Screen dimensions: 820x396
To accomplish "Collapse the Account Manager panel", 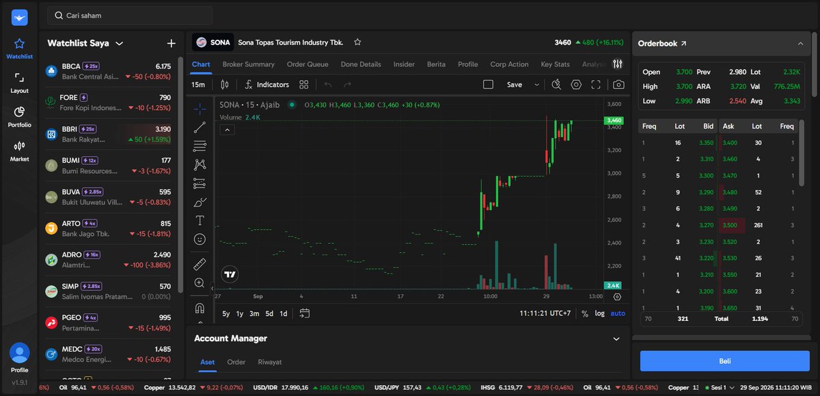I will click(x=616, y=339).
